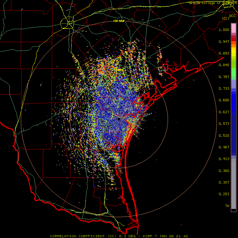
Task: Pick the red swatch beside 0.947 on the legend
Action: (x=234, y=40)
